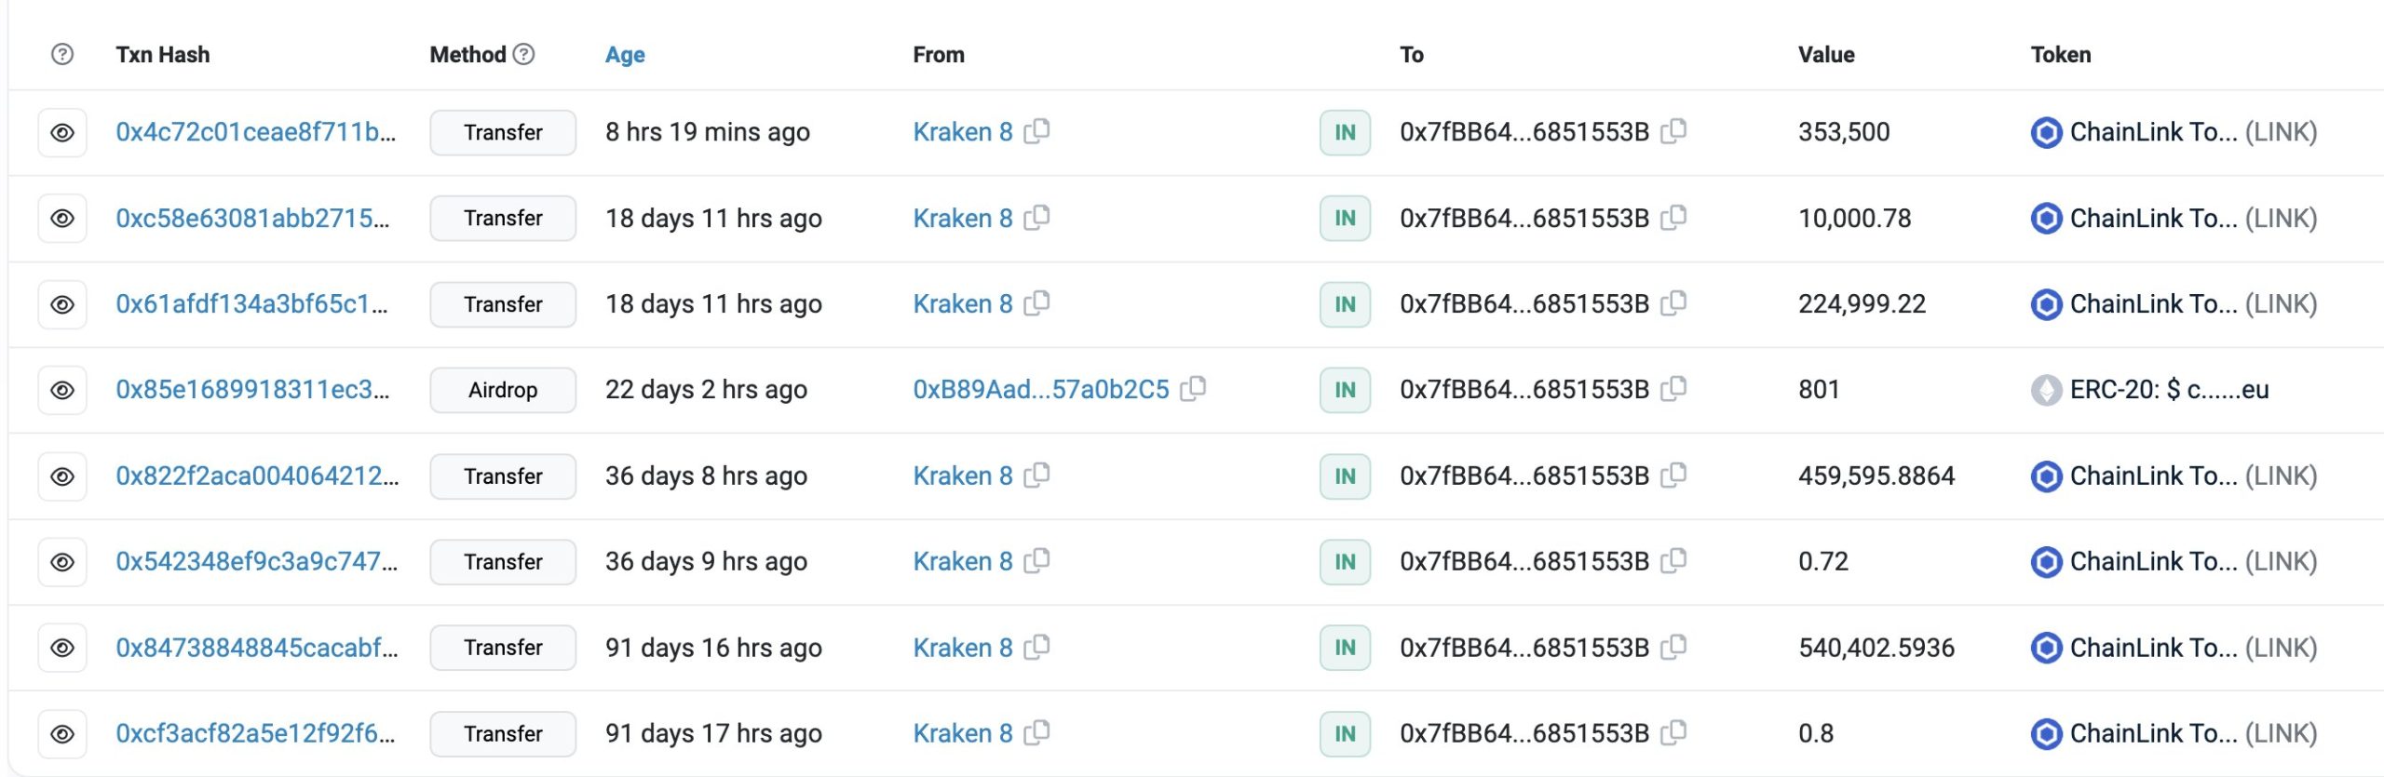
Task: Click the IN badge in 0.72 row
Action: 1345,562
